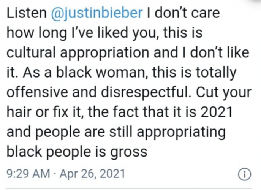The height and width of the screenshot is (190, 261).
Task: Click the word "Listen" starting the tweet
Action: pyautogui.click(x=26, y=14)
